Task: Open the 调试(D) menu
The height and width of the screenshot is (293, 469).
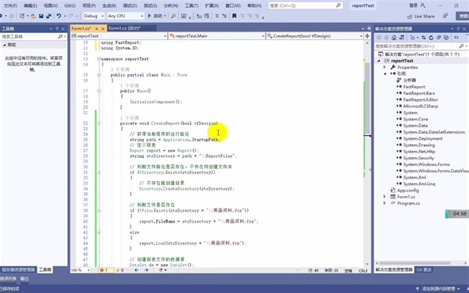Action: click(x=130, y=5)
